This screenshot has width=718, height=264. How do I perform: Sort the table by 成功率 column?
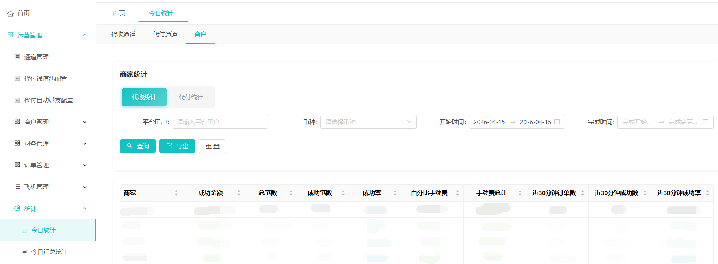[x=395, y=193]
